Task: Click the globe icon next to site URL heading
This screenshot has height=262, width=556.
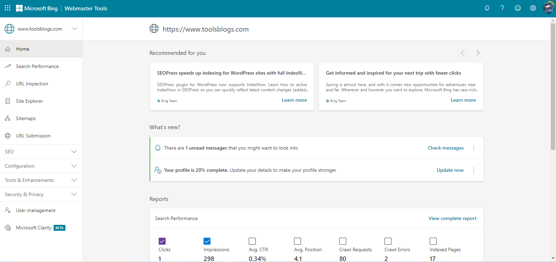Action: (x=154, y=29)
